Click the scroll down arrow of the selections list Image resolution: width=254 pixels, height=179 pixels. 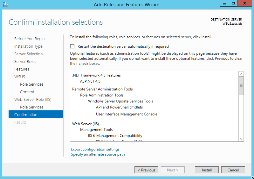[241, 139]
